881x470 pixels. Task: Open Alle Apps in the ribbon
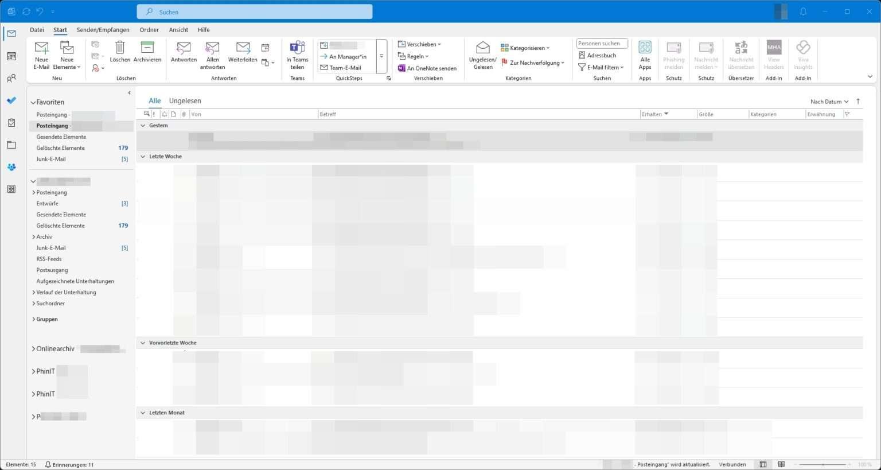coord(645,55)
